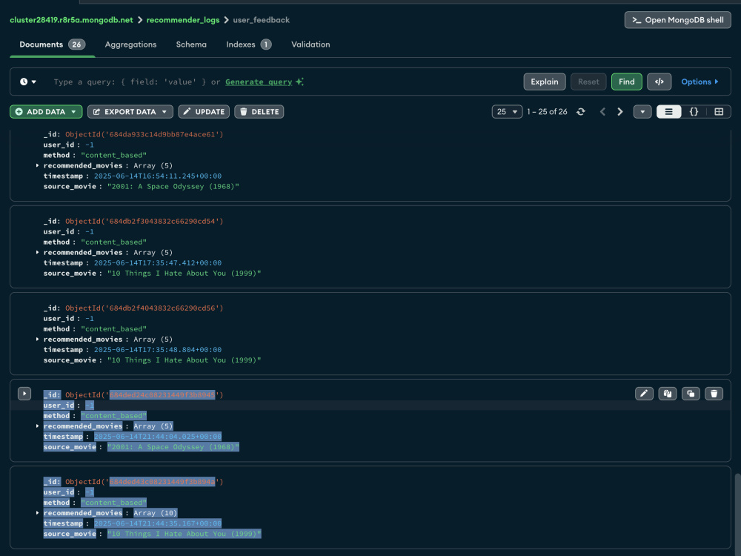Click the Explain button

(x=545, y=82)
